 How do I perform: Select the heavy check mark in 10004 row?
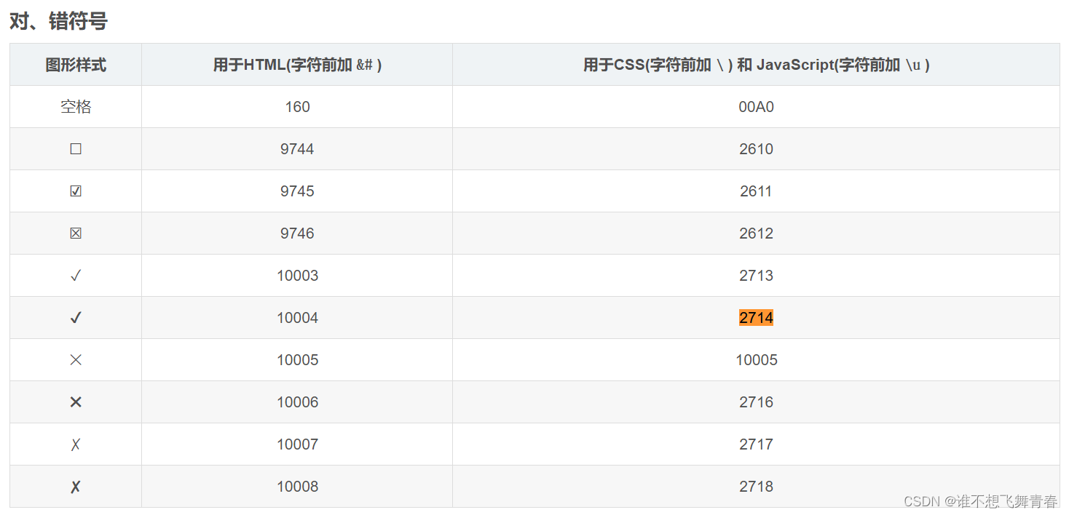point(76,318)
